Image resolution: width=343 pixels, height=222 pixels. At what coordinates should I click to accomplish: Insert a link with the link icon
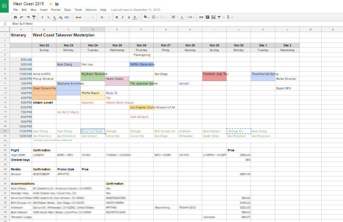tap(201, 17)
